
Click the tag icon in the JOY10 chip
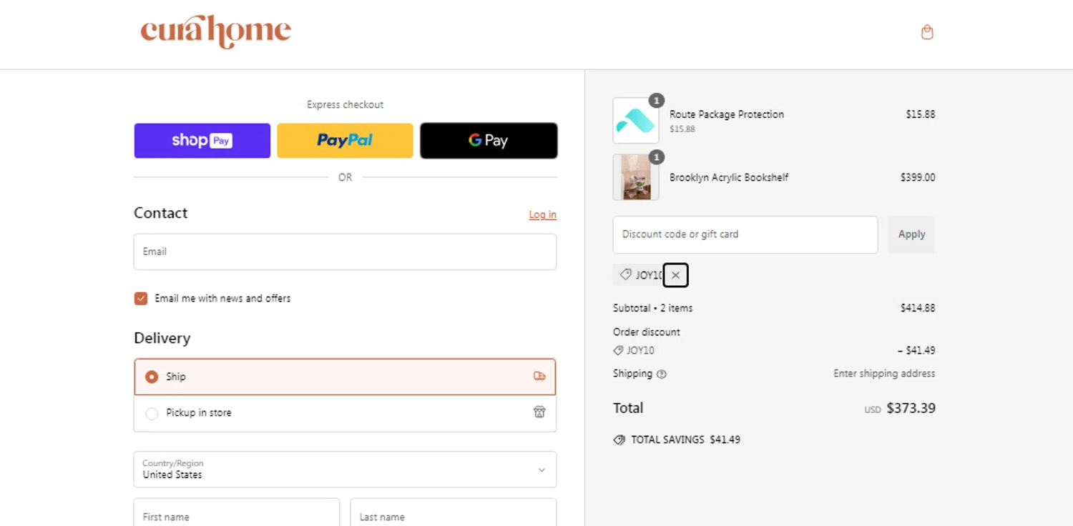tap(626, 275)
